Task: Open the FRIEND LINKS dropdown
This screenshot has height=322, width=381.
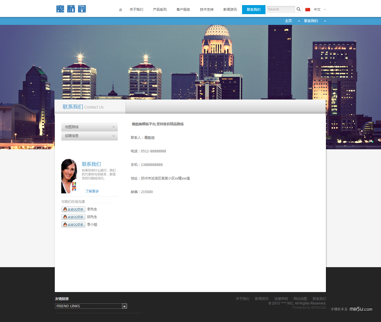Action: coord(124,306)
